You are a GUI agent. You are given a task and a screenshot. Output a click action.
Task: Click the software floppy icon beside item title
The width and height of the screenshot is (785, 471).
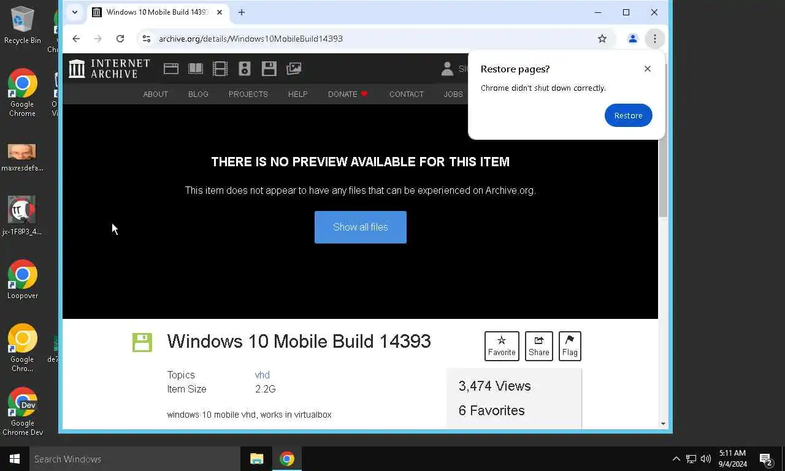[x=142, y=342]
